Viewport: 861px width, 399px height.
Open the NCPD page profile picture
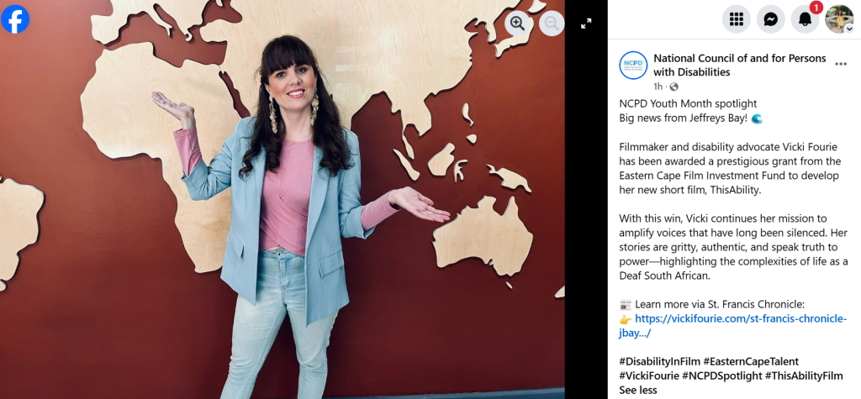(633, 66)
